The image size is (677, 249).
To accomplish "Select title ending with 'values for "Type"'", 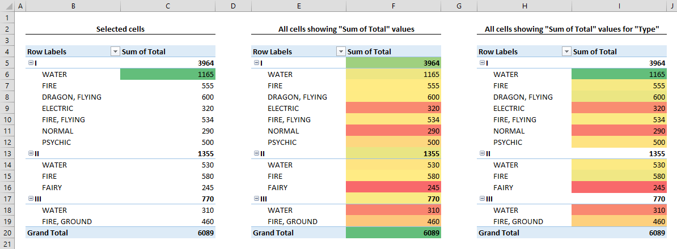I will tap(572, 29).
